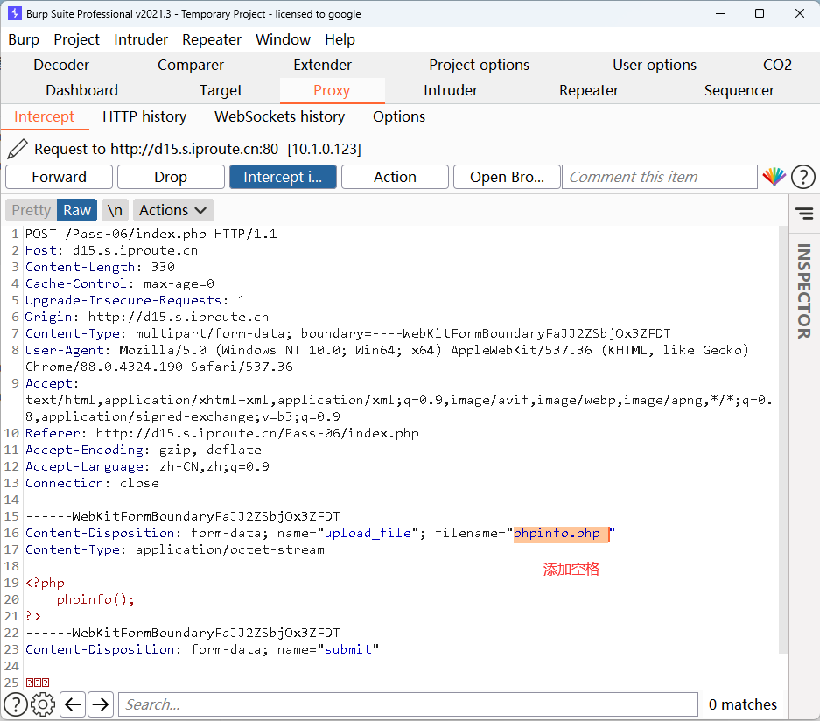Image resolution: width=820 pixels, height=721 pixels.
Task: Toggle the \n non-printable characters button
Action: point(115,210)
